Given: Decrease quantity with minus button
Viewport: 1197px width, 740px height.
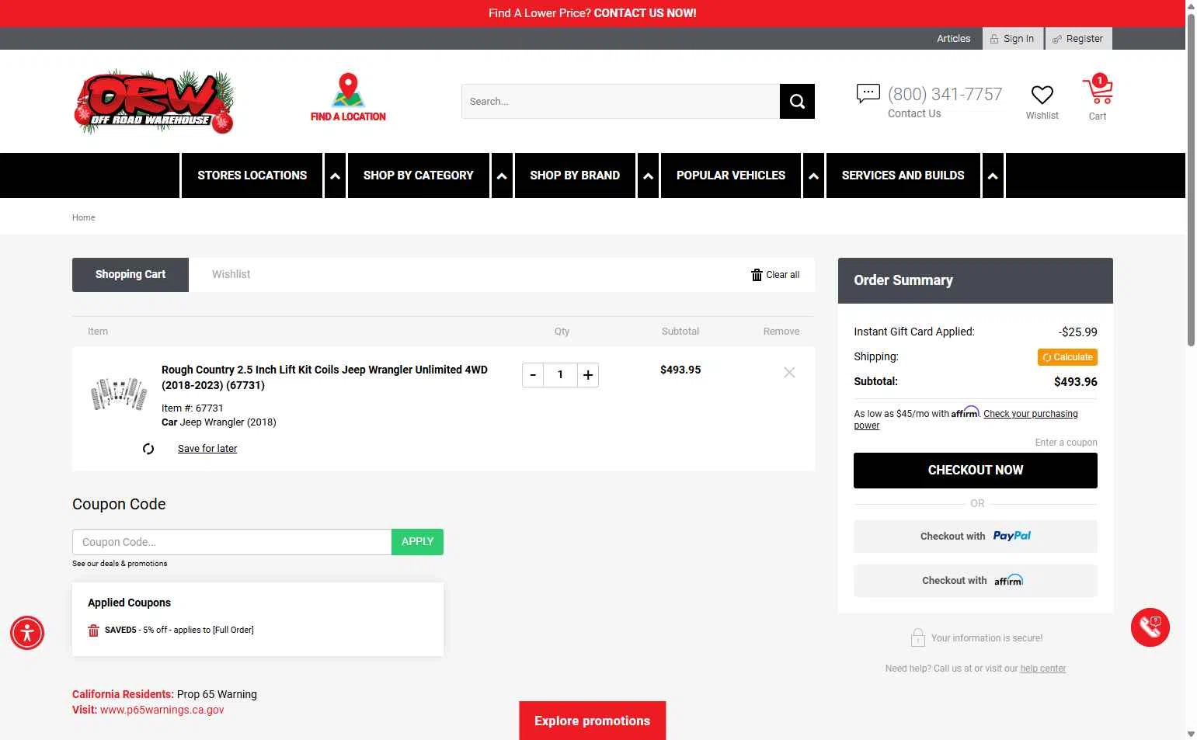Looking at the screenshot, I should [533, 375].
